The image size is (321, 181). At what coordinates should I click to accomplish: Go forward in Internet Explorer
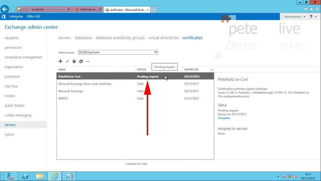[x=13, y=9]
